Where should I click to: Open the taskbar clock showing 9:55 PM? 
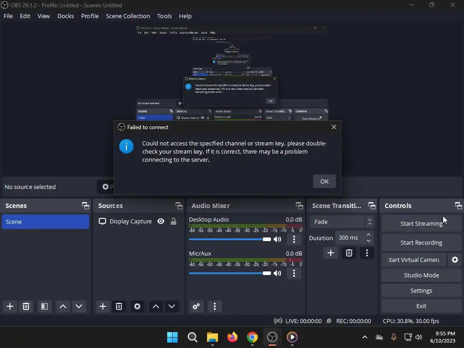tap(443, 337)
